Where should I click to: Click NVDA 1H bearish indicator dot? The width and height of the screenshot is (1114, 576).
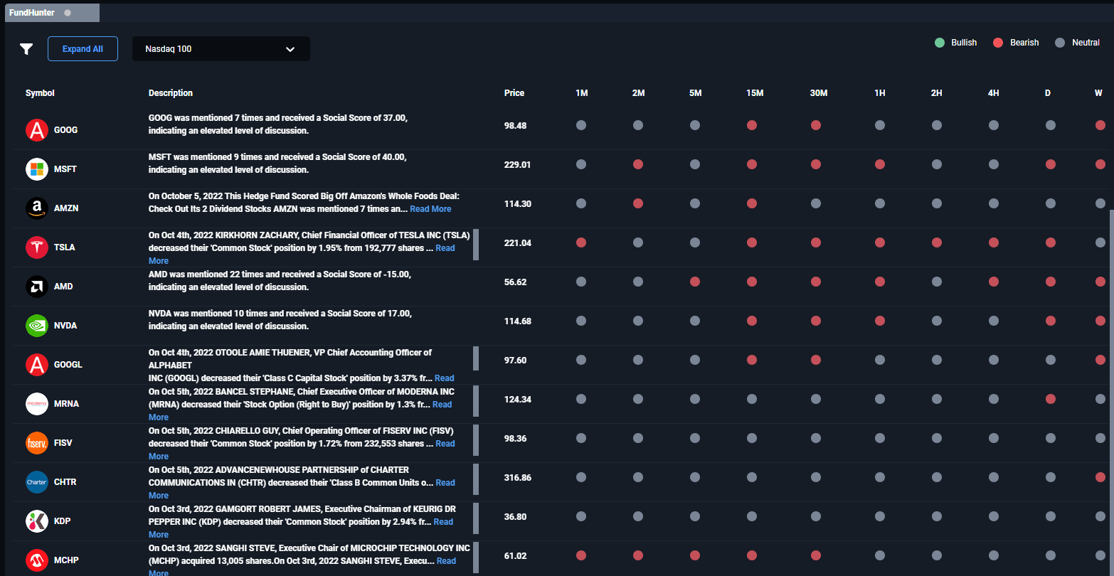(880, 321)
